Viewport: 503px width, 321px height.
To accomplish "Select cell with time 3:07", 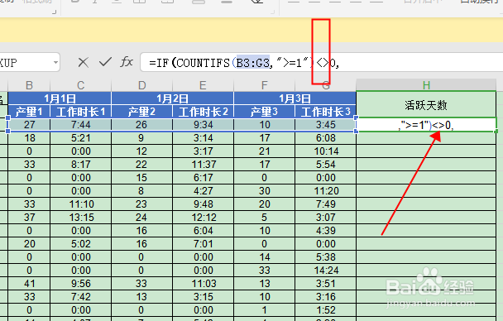I will 325,218.
